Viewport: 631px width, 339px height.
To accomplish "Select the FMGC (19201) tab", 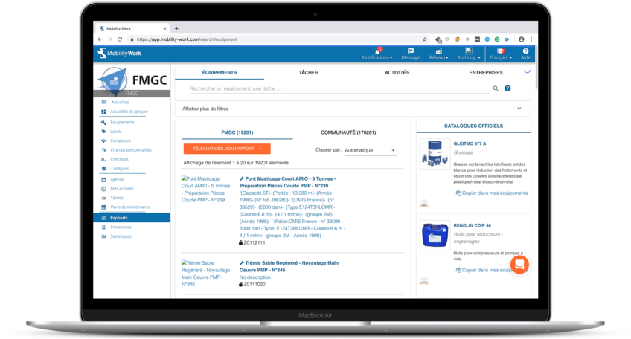I will [237, 132].
